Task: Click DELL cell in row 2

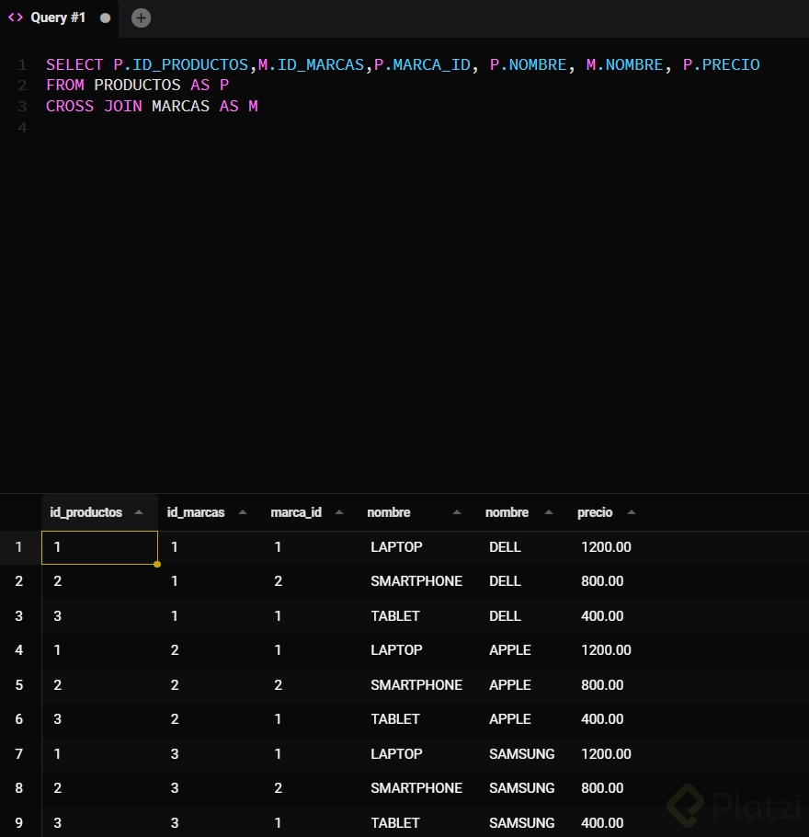Action: tap(505, 581)
